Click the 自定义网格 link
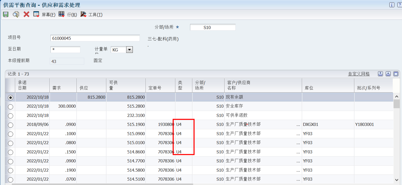 click(359, 74)
